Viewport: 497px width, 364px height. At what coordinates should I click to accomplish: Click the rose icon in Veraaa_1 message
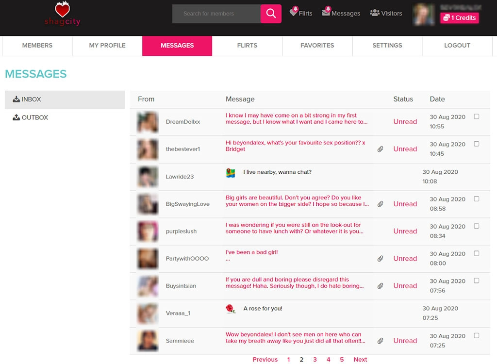point(231,309)
